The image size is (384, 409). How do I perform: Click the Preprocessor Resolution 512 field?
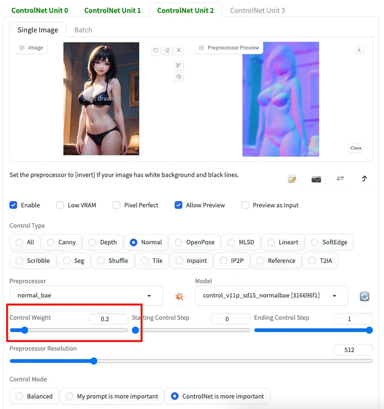point(353,350)
